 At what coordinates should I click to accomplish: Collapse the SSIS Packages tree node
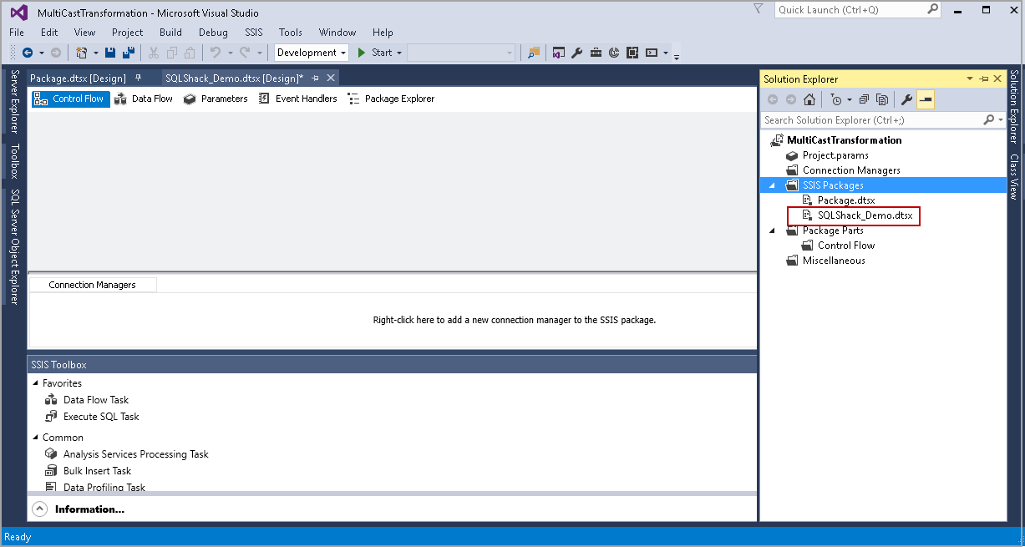pos(772,185)
